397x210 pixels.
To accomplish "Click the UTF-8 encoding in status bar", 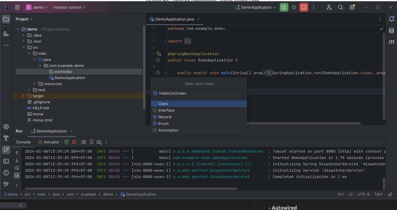I will click(x=364, y=194).
